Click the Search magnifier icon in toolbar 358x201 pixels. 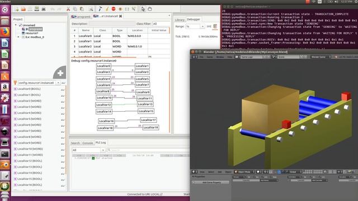(x=91, y=9)
